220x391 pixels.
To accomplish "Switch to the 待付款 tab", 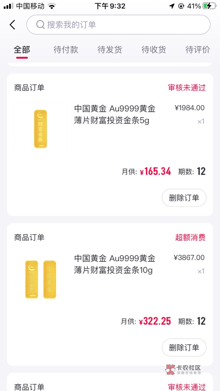I will (66, 50).
